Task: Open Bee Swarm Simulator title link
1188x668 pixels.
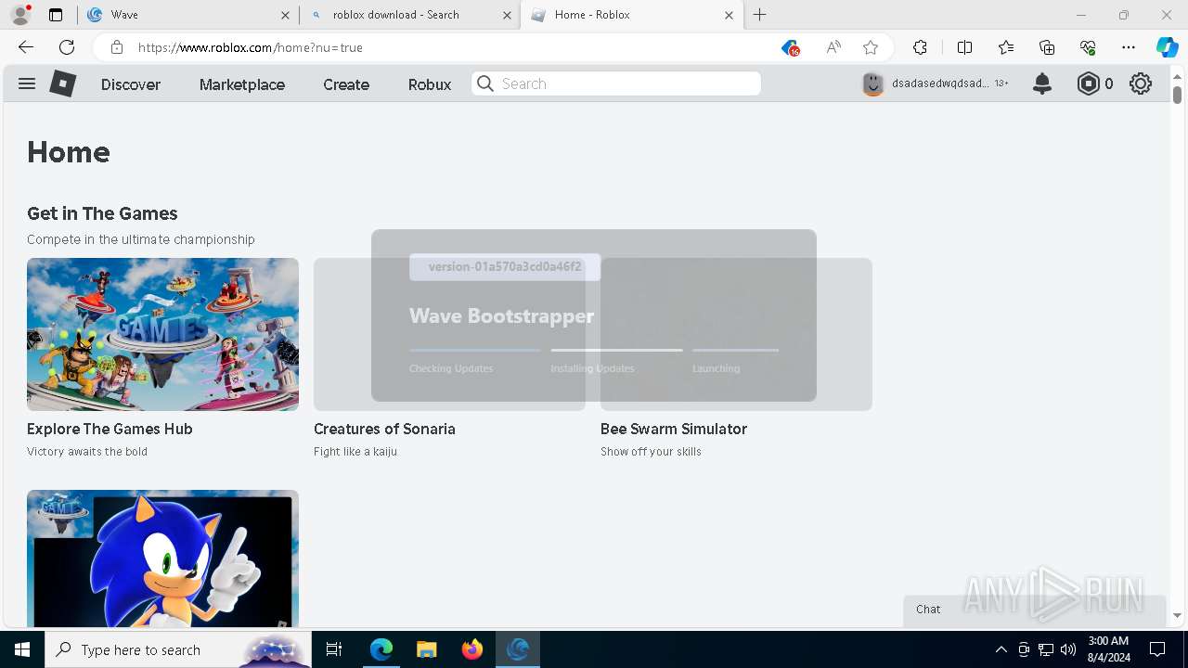Action: (x=674, y=429)
